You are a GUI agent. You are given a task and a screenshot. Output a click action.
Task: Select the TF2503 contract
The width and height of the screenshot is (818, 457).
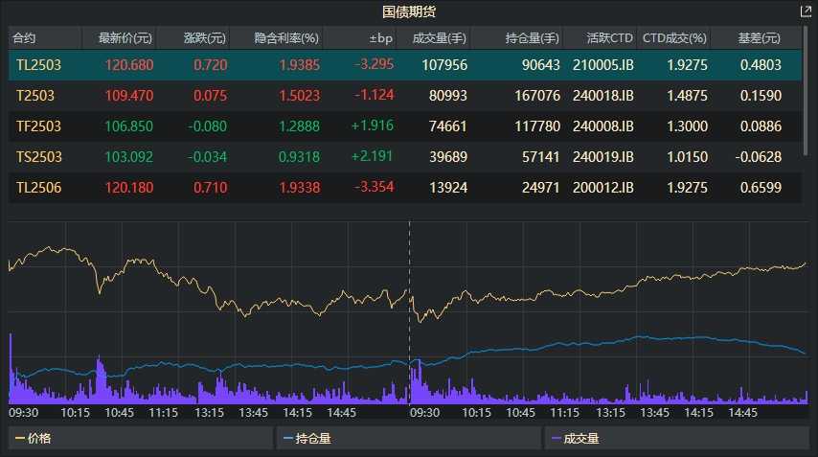(36, 126)
